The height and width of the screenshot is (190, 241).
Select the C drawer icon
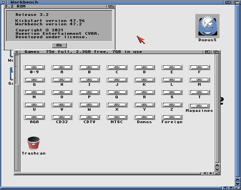[x=117, y=67]
